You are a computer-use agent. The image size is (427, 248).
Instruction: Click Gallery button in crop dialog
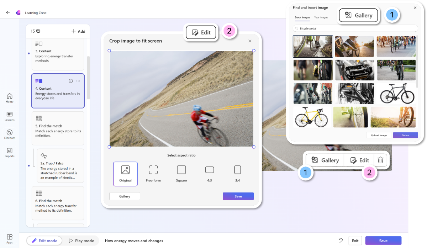point(125,196)
